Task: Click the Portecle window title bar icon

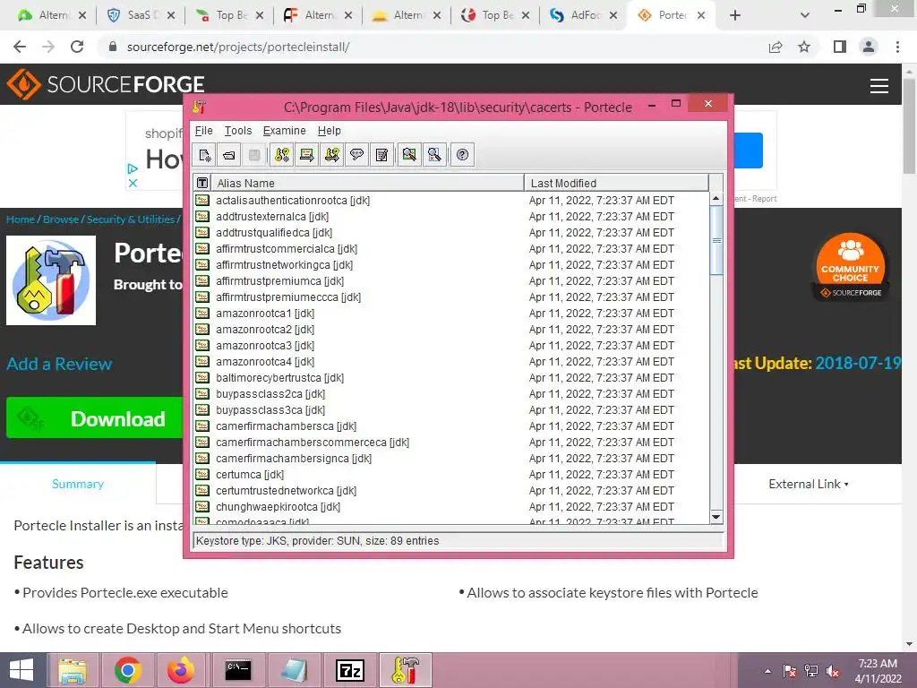Action: [199, 107]
